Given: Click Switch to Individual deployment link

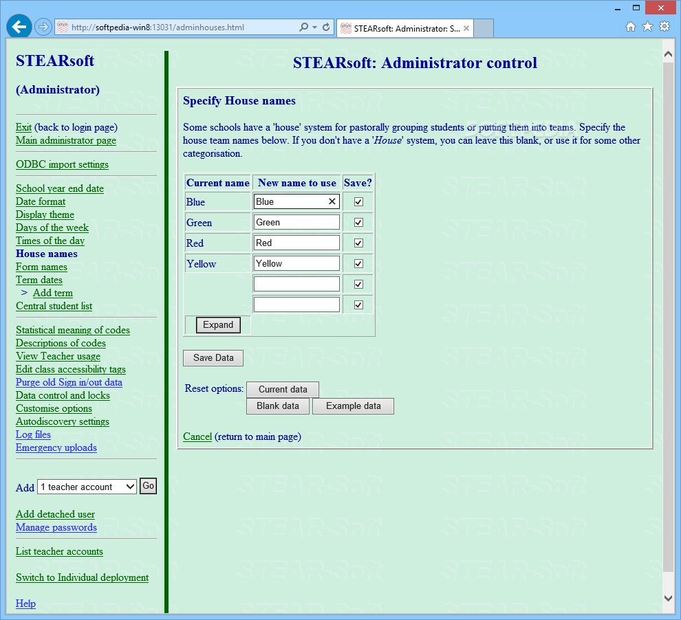Looking at the screenshot, I should [82, 577].
